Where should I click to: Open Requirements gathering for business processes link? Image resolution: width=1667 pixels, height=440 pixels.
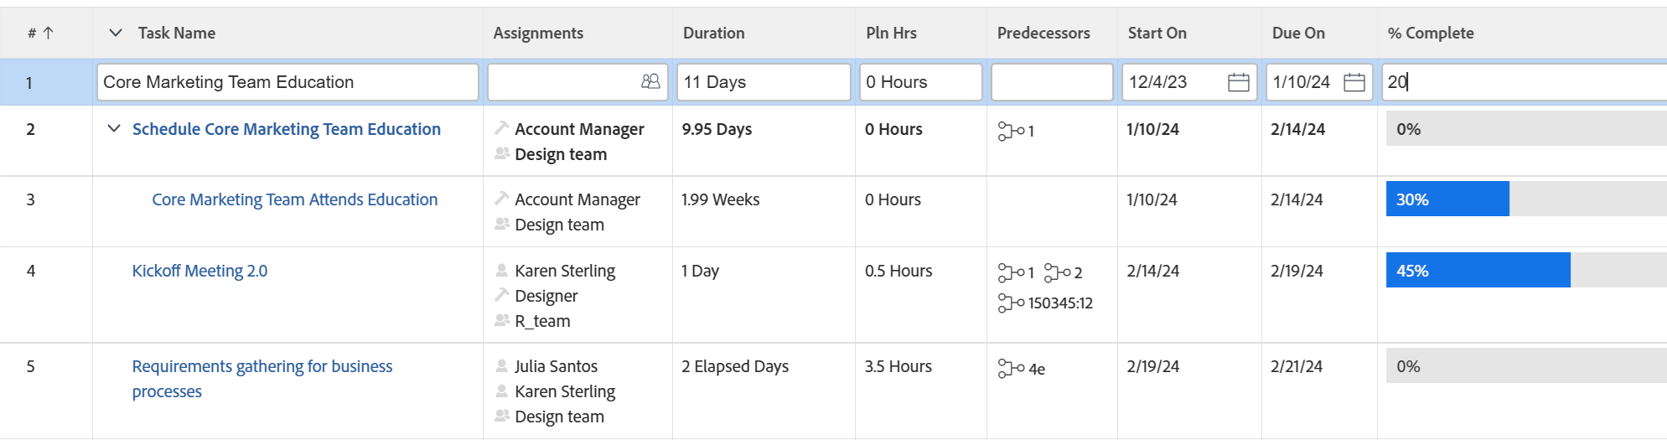pyautogui.click(x=262, y=379)
